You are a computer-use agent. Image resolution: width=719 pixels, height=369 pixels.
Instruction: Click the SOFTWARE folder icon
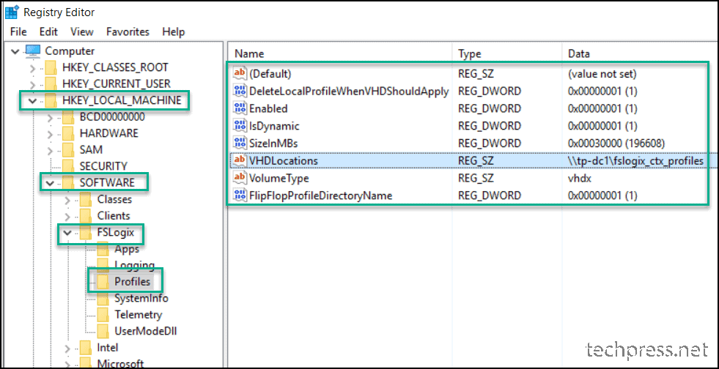coord(68,182)
